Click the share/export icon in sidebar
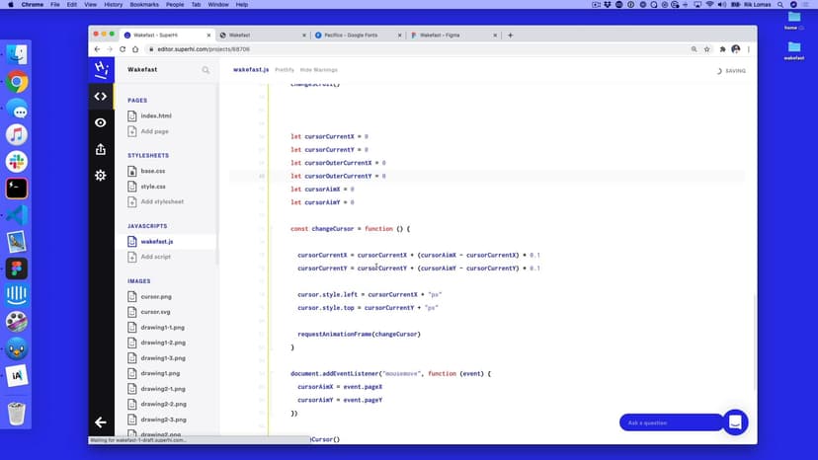 click(x=100, y=149)
